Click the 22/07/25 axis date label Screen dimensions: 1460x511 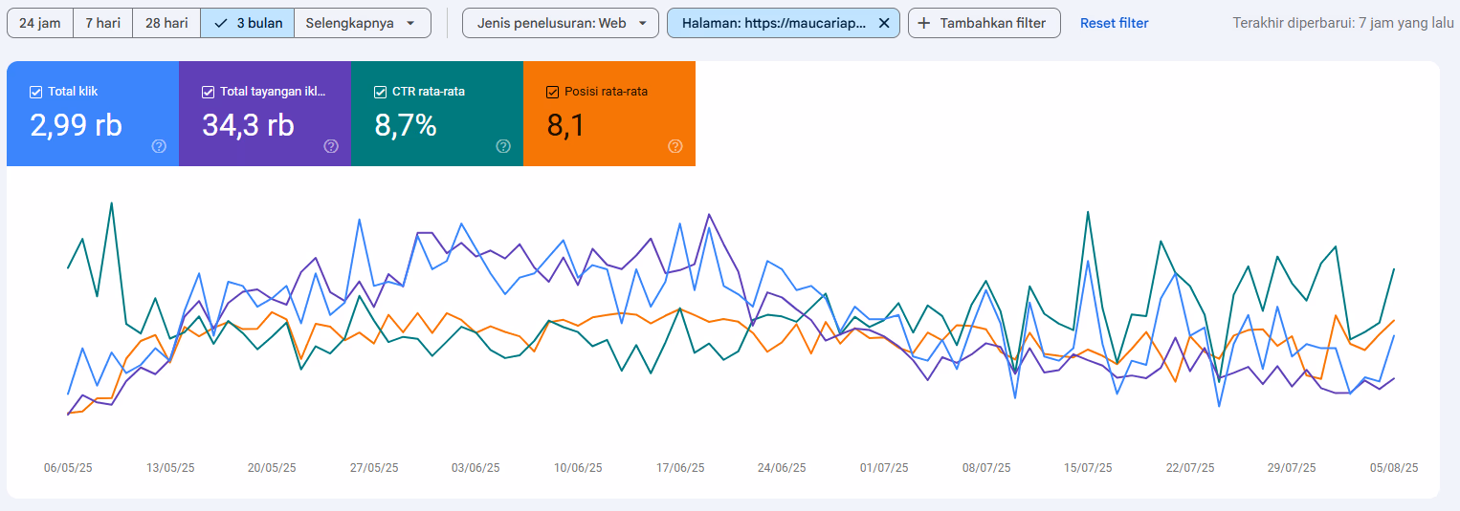1190,468
